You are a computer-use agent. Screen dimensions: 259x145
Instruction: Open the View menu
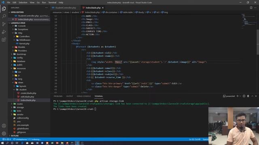click(32, 2)
